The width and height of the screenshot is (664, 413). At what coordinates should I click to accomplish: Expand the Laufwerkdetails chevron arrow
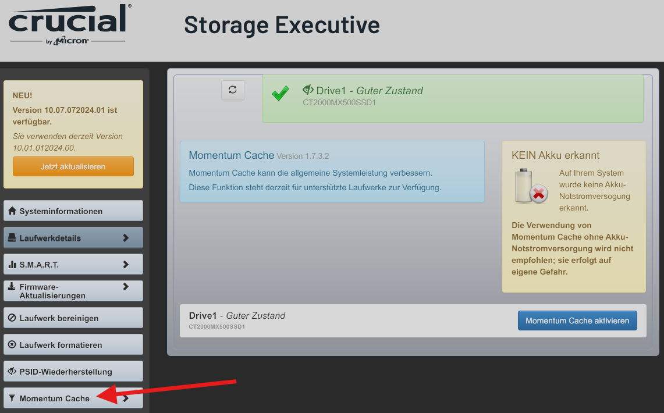[126, 238]
